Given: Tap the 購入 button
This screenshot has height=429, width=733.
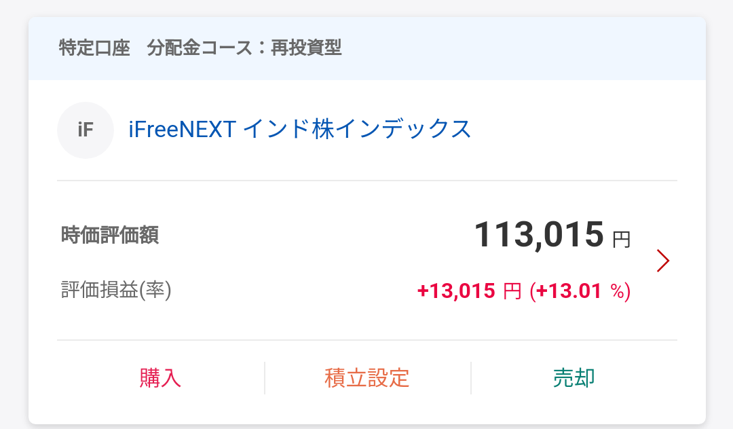Looking at the screenshot, I should 160,377.
